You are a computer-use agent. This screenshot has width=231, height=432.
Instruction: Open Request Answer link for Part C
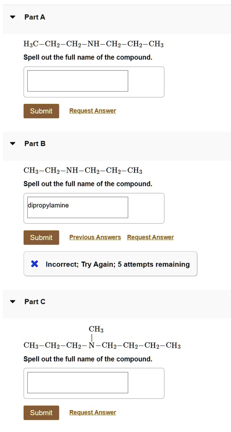[x=93, y=413]
